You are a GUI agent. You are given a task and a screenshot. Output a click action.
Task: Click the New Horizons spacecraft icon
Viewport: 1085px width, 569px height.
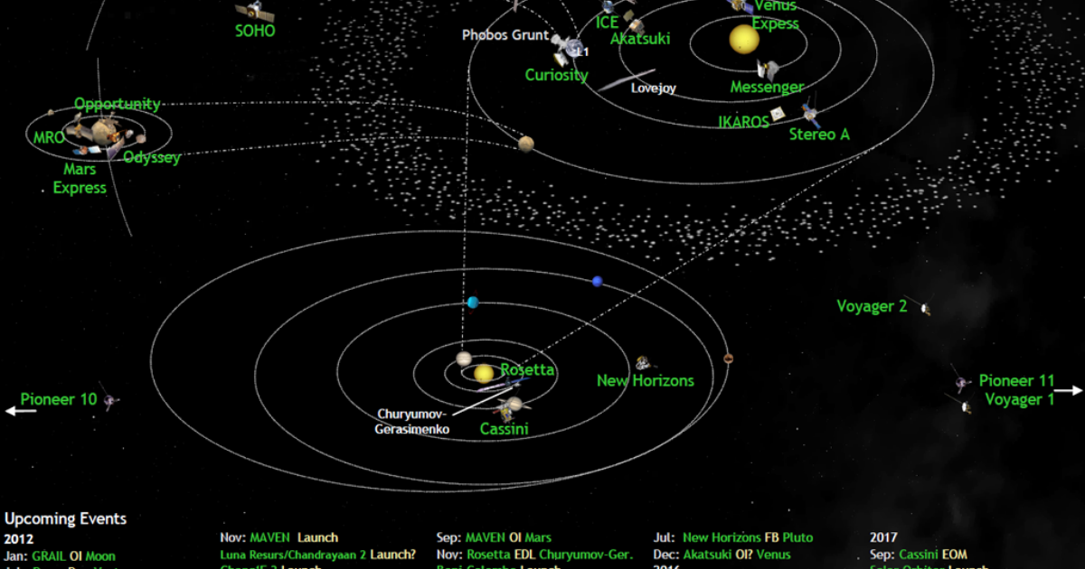point(643,362)
